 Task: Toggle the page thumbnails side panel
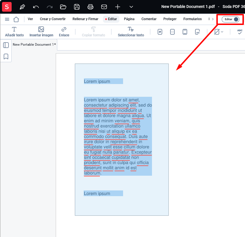6,45
